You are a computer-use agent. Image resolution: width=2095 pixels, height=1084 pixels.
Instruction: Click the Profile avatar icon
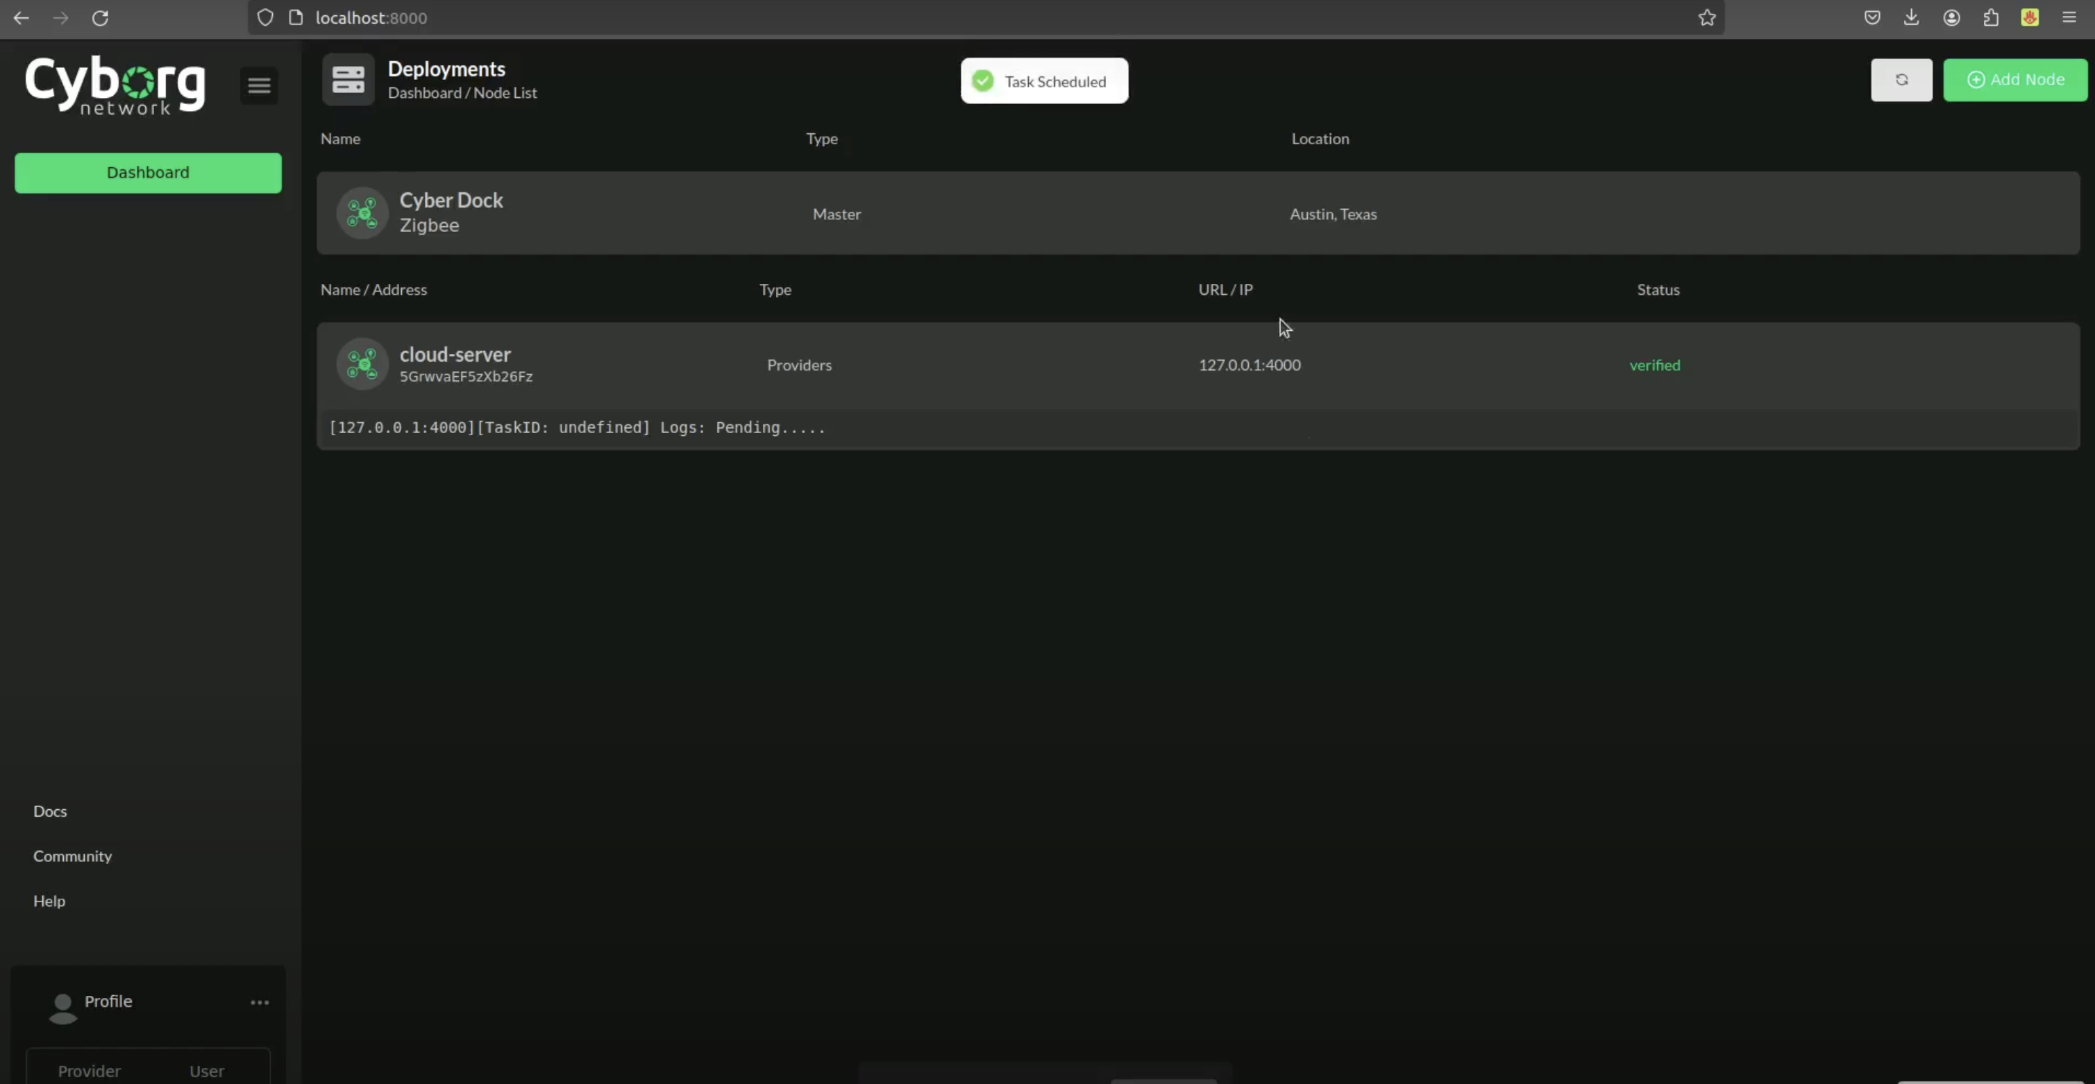62,1008
